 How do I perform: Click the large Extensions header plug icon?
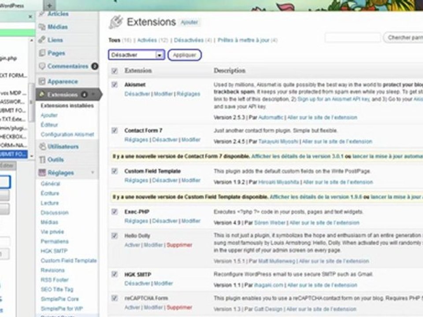click(116, 22)
